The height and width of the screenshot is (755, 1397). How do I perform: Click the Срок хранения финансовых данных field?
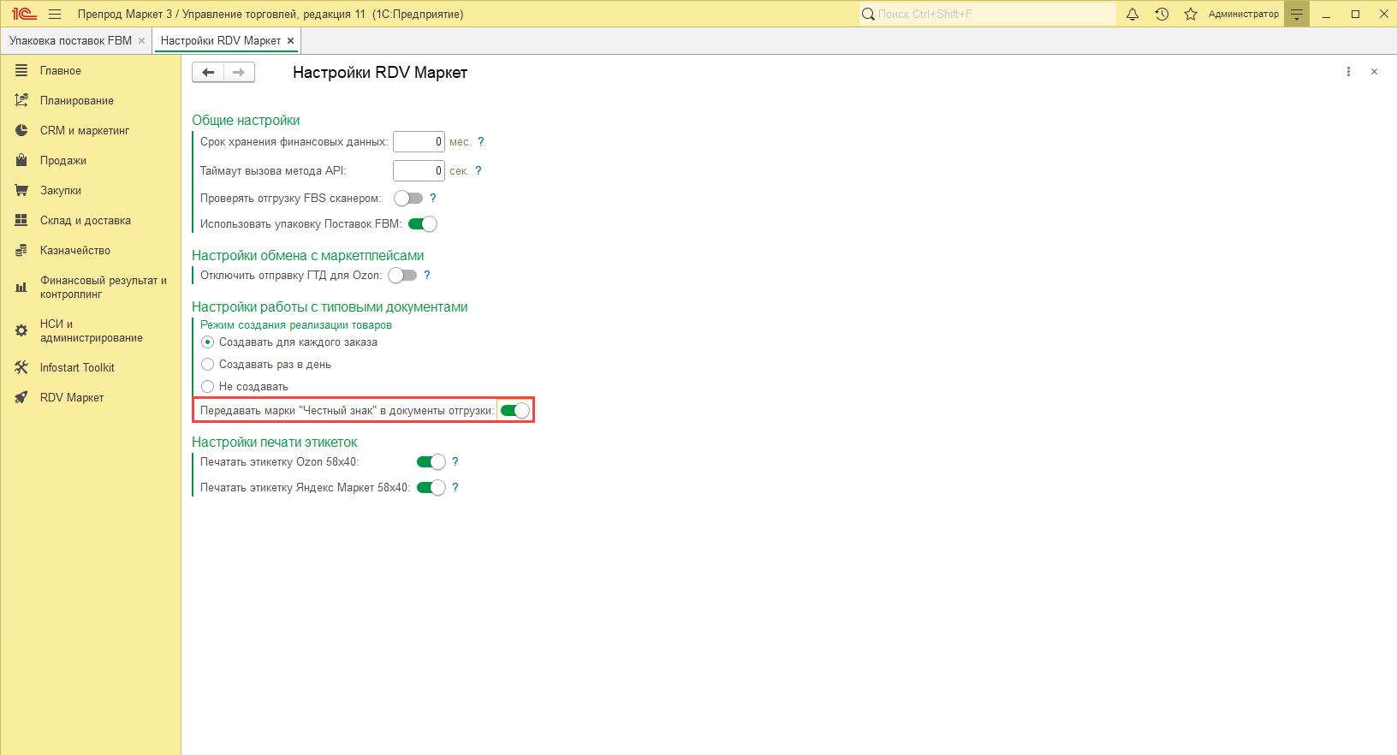tap(419, 141)
